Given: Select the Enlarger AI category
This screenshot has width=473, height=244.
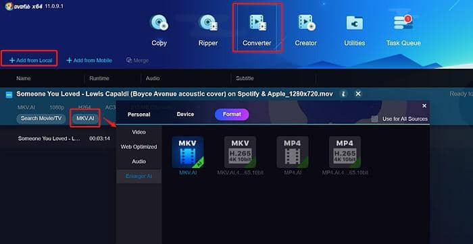Looking at the screenshot, I should [139, 177].
